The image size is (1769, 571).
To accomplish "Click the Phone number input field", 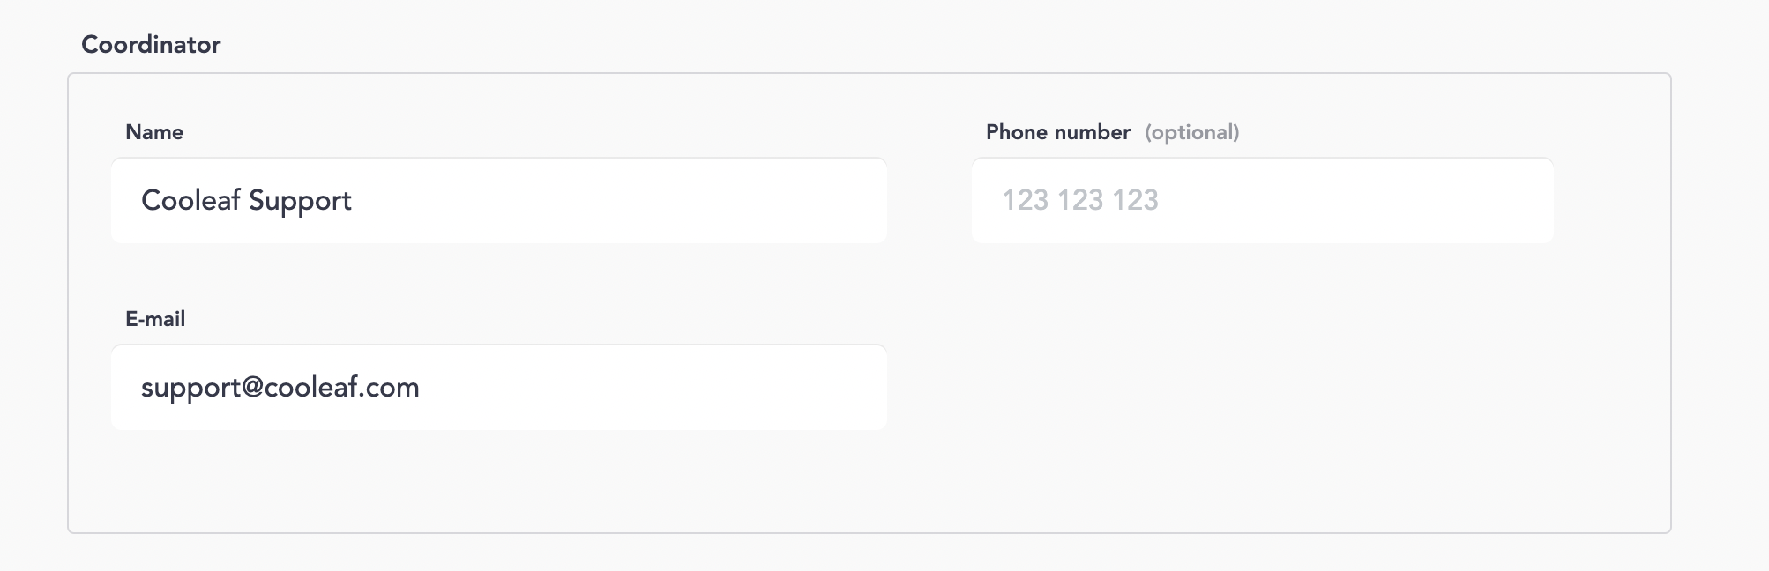I will [x=1261, y=201].
